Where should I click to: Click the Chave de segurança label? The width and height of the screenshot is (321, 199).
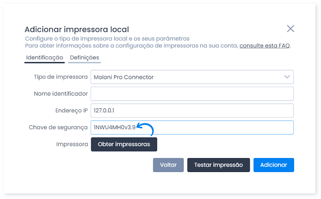[58, 127]
